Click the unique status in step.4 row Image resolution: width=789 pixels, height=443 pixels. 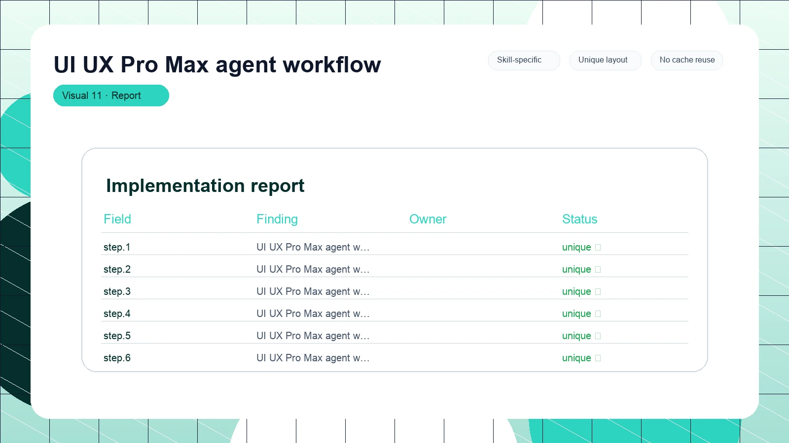581,314
